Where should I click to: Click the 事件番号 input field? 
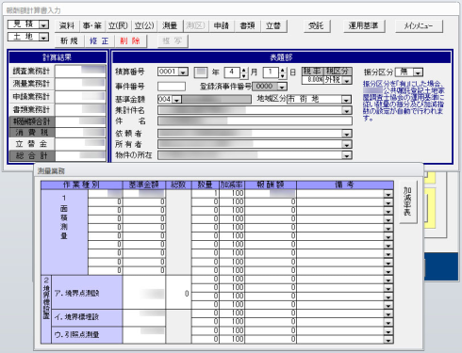coord(172,87)
